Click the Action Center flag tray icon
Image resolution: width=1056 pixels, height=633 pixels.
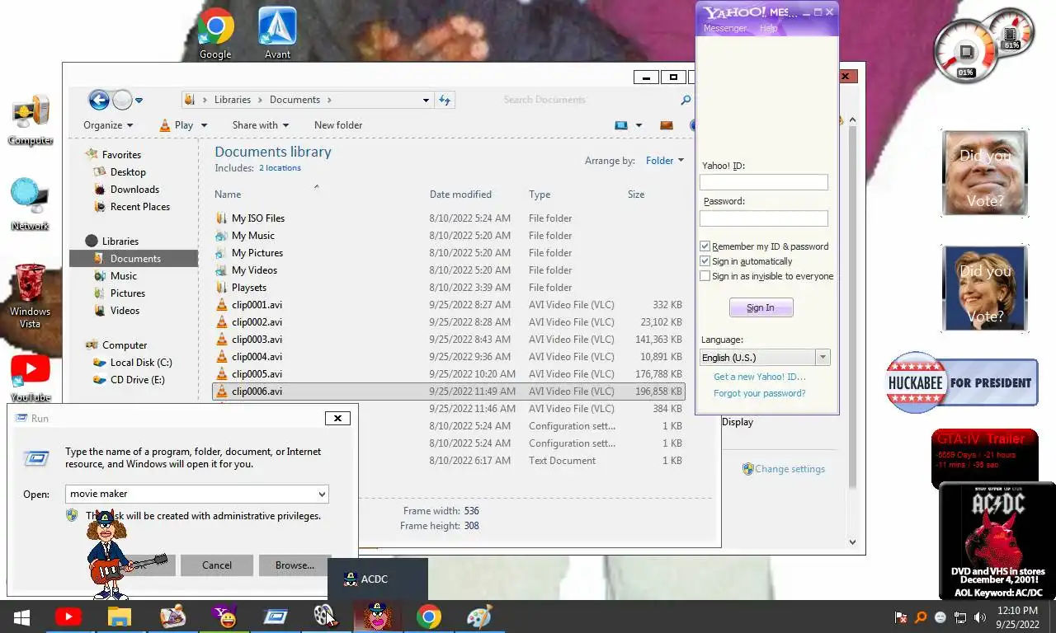coord(901,617)
